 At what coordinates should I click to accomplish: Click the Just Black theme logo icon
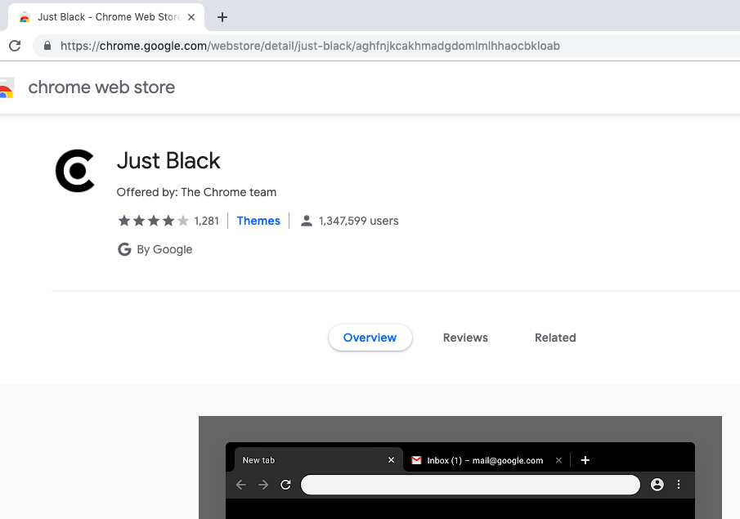tap(75, 171)
